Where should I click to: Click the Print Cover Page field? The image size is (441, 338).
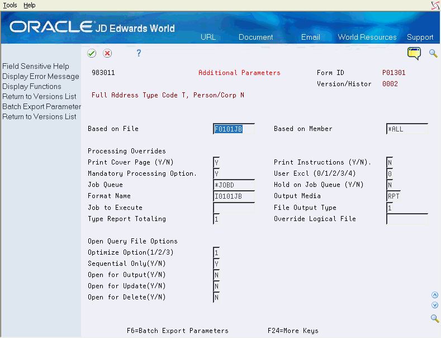[216, 162]
